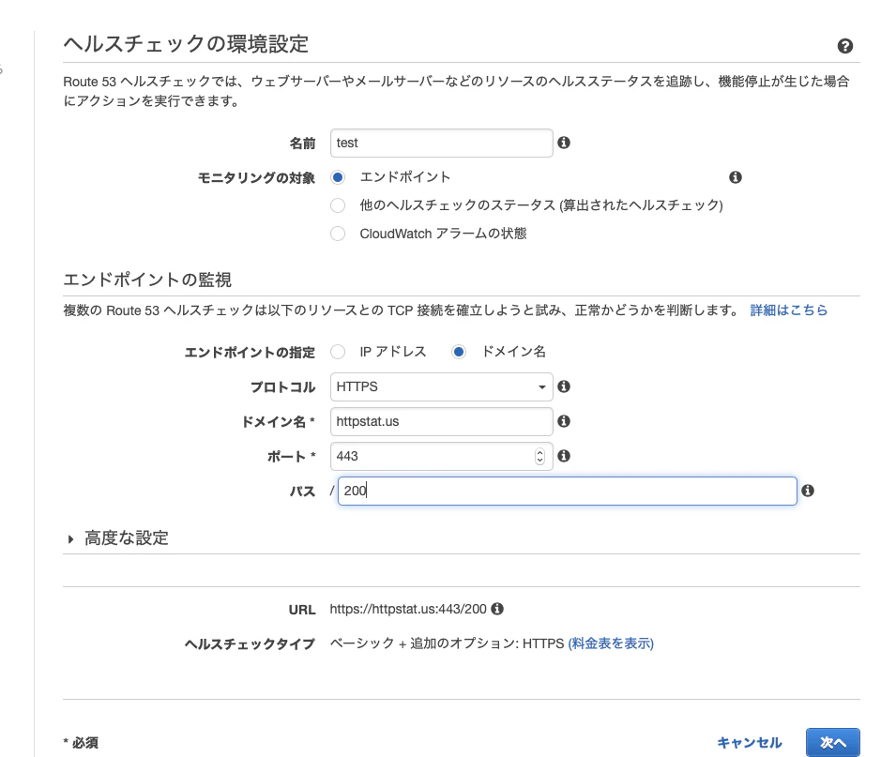Show info for モニタリングの対象 options
Screen dimensions: 896x757
(736, 177)
